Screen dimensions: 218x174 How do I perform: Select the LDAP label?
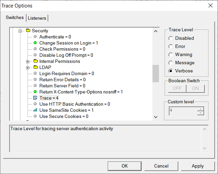[x=45, y=67]
